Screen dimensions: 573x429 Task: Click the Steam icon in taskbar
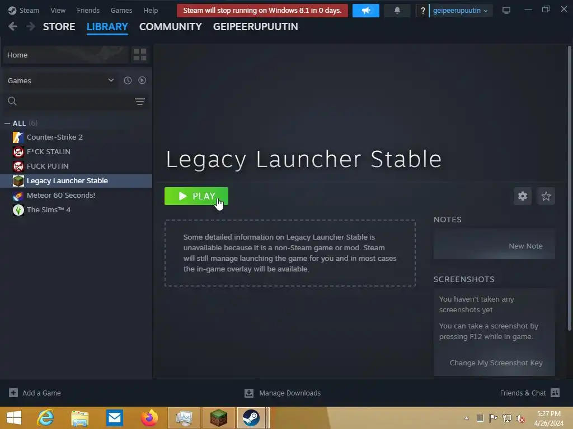coord(251,418)
